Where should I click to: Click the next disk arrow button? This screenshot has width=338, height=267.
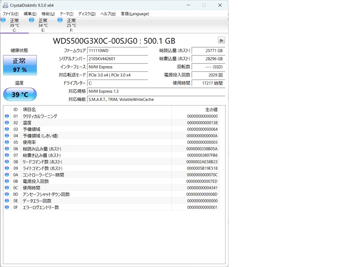pyautogui.click(x=221, y=40)
